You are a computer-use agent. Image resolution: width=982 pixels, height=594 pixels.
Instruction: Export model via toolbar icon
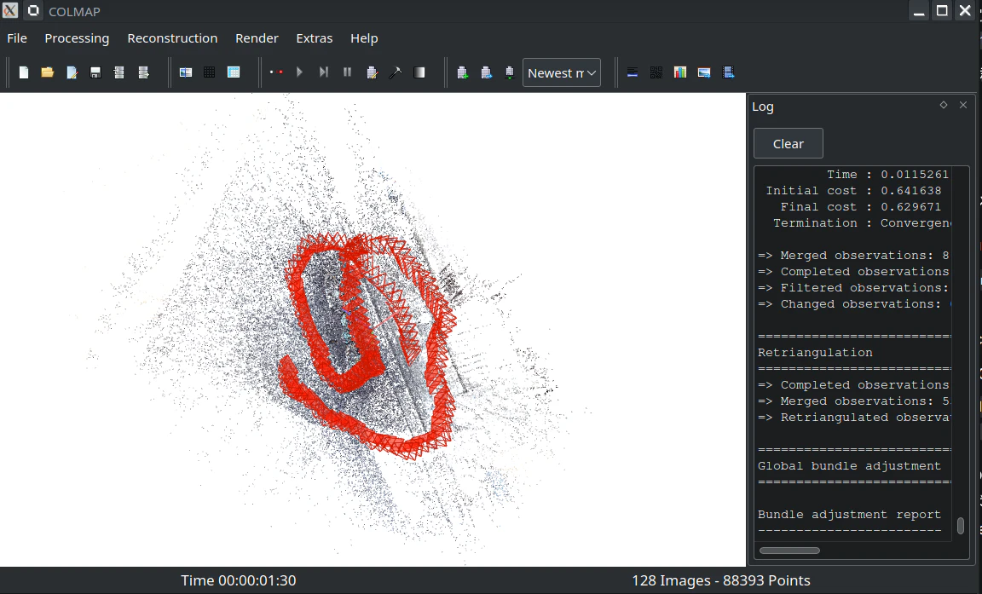point(143,72)
